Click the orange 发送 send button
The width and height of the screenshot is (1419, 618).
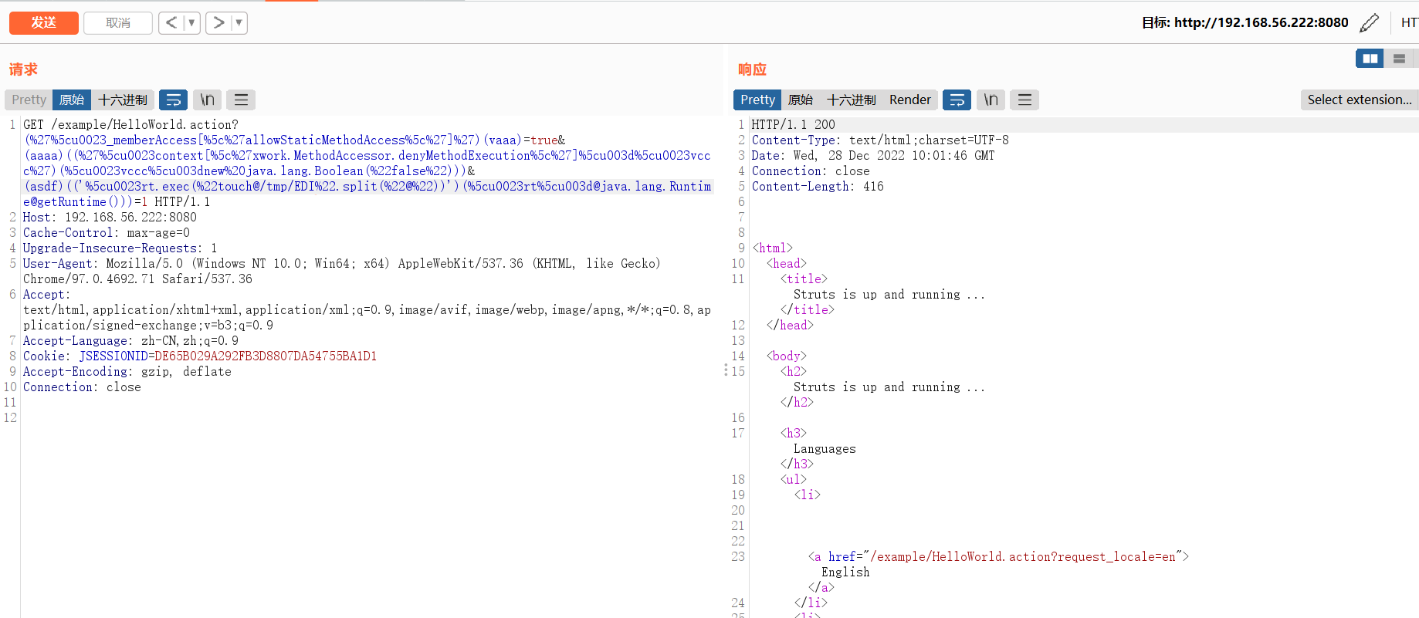(x=44, y=23)
